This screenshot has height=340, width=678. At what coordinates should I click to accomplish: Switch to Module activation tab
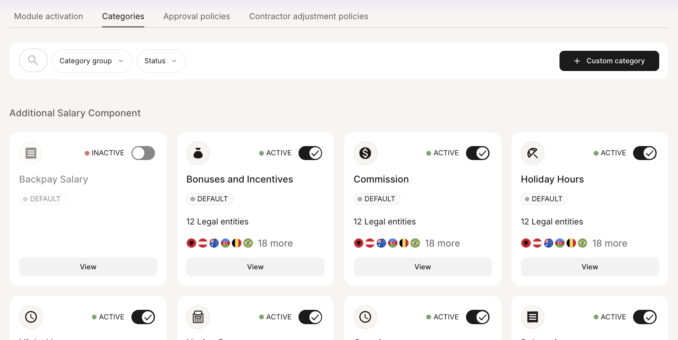[49, 16]
